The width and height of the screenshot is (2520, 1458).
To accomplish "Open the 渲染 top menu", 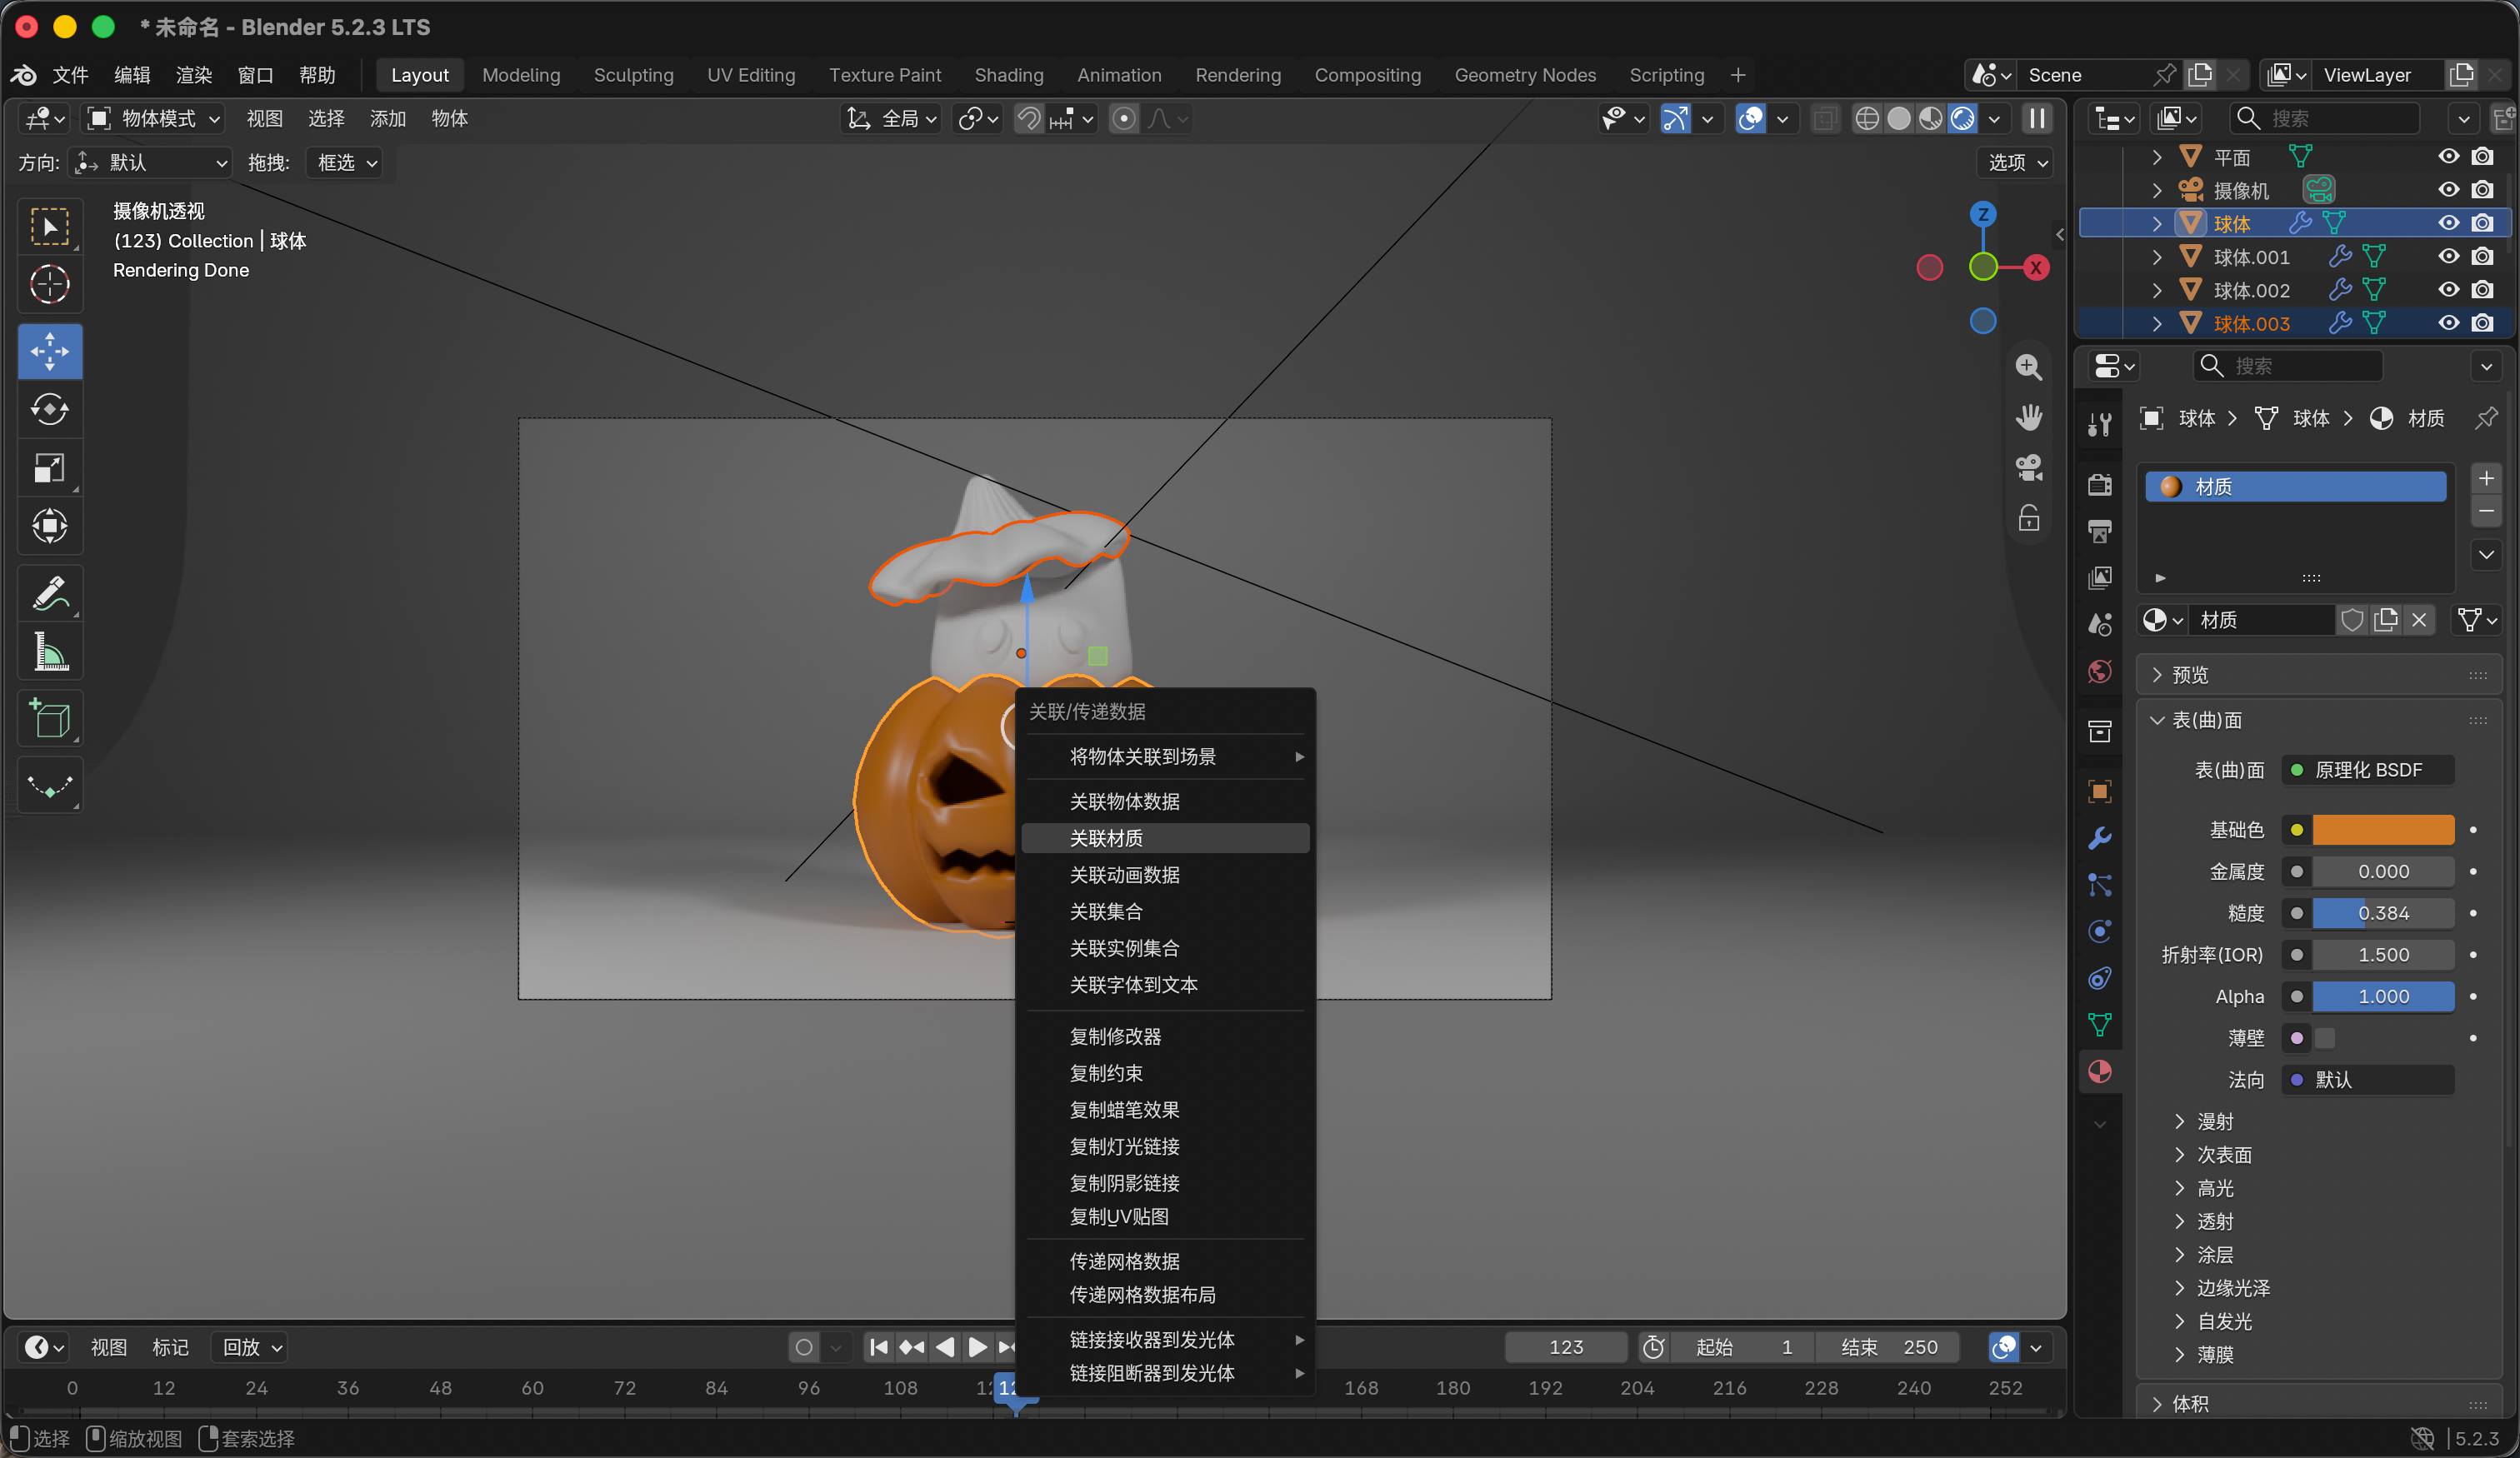I will (193, 75).
